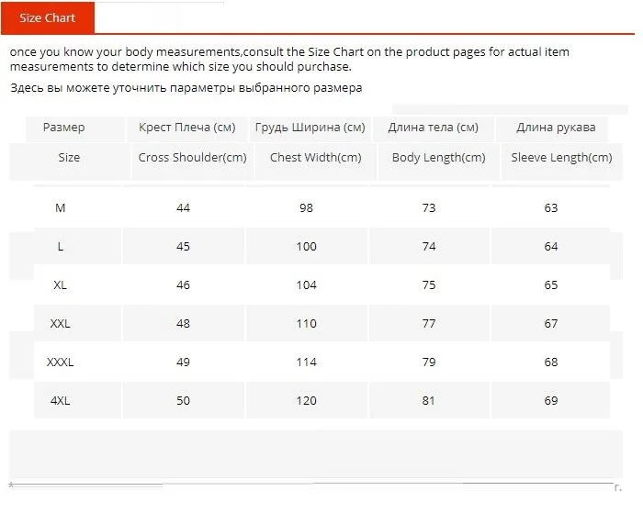Select the Body Length(cm) header
Image resolution: width=643 pixels, height=513 pixels.
[x=439, y=158]
